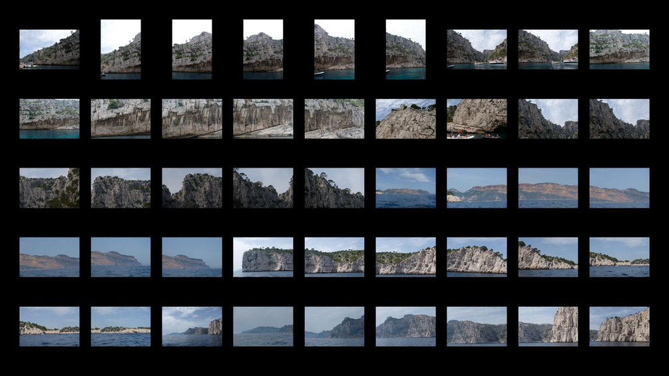Image resolution: width=669 pixels, height=376 pixels.
Task: Open first photo in the bottom row
Action: (x=49, y=327)
